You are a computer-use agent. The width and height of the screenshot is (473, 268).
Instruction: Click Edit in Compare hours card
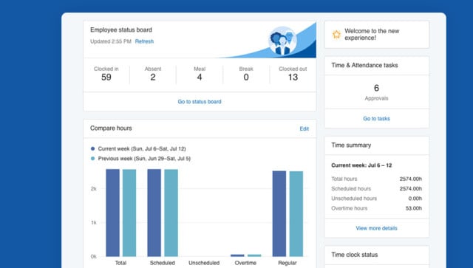pos(304,128)
